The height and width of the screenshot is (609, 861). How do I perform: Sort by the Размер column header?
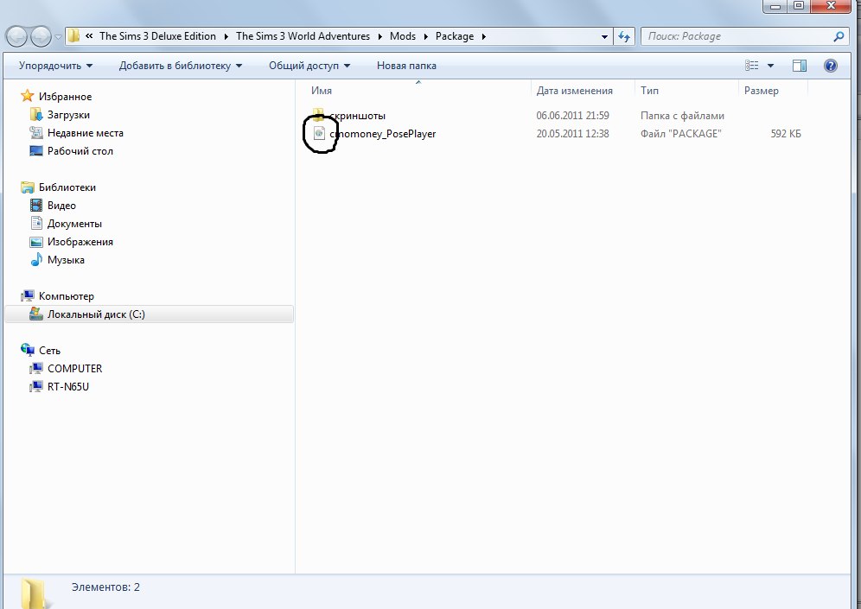click(761, 91)
